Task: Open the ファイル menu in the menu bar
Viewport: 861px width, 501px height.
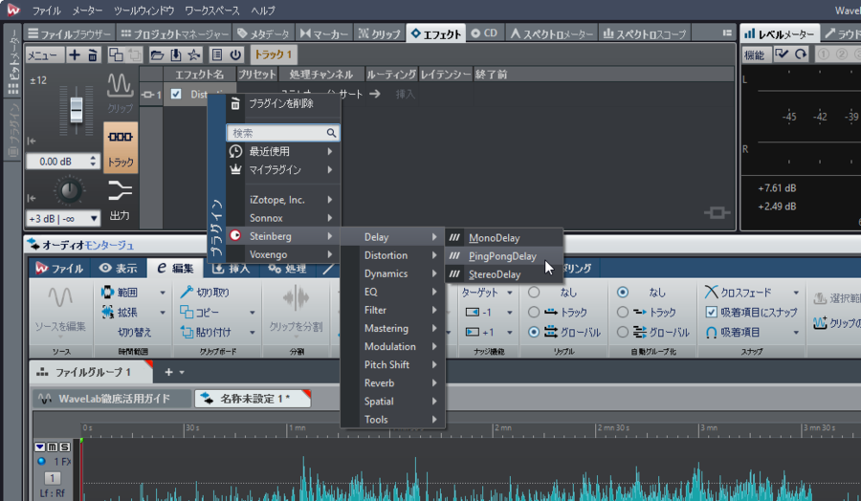Action: (x=46, y=11)
